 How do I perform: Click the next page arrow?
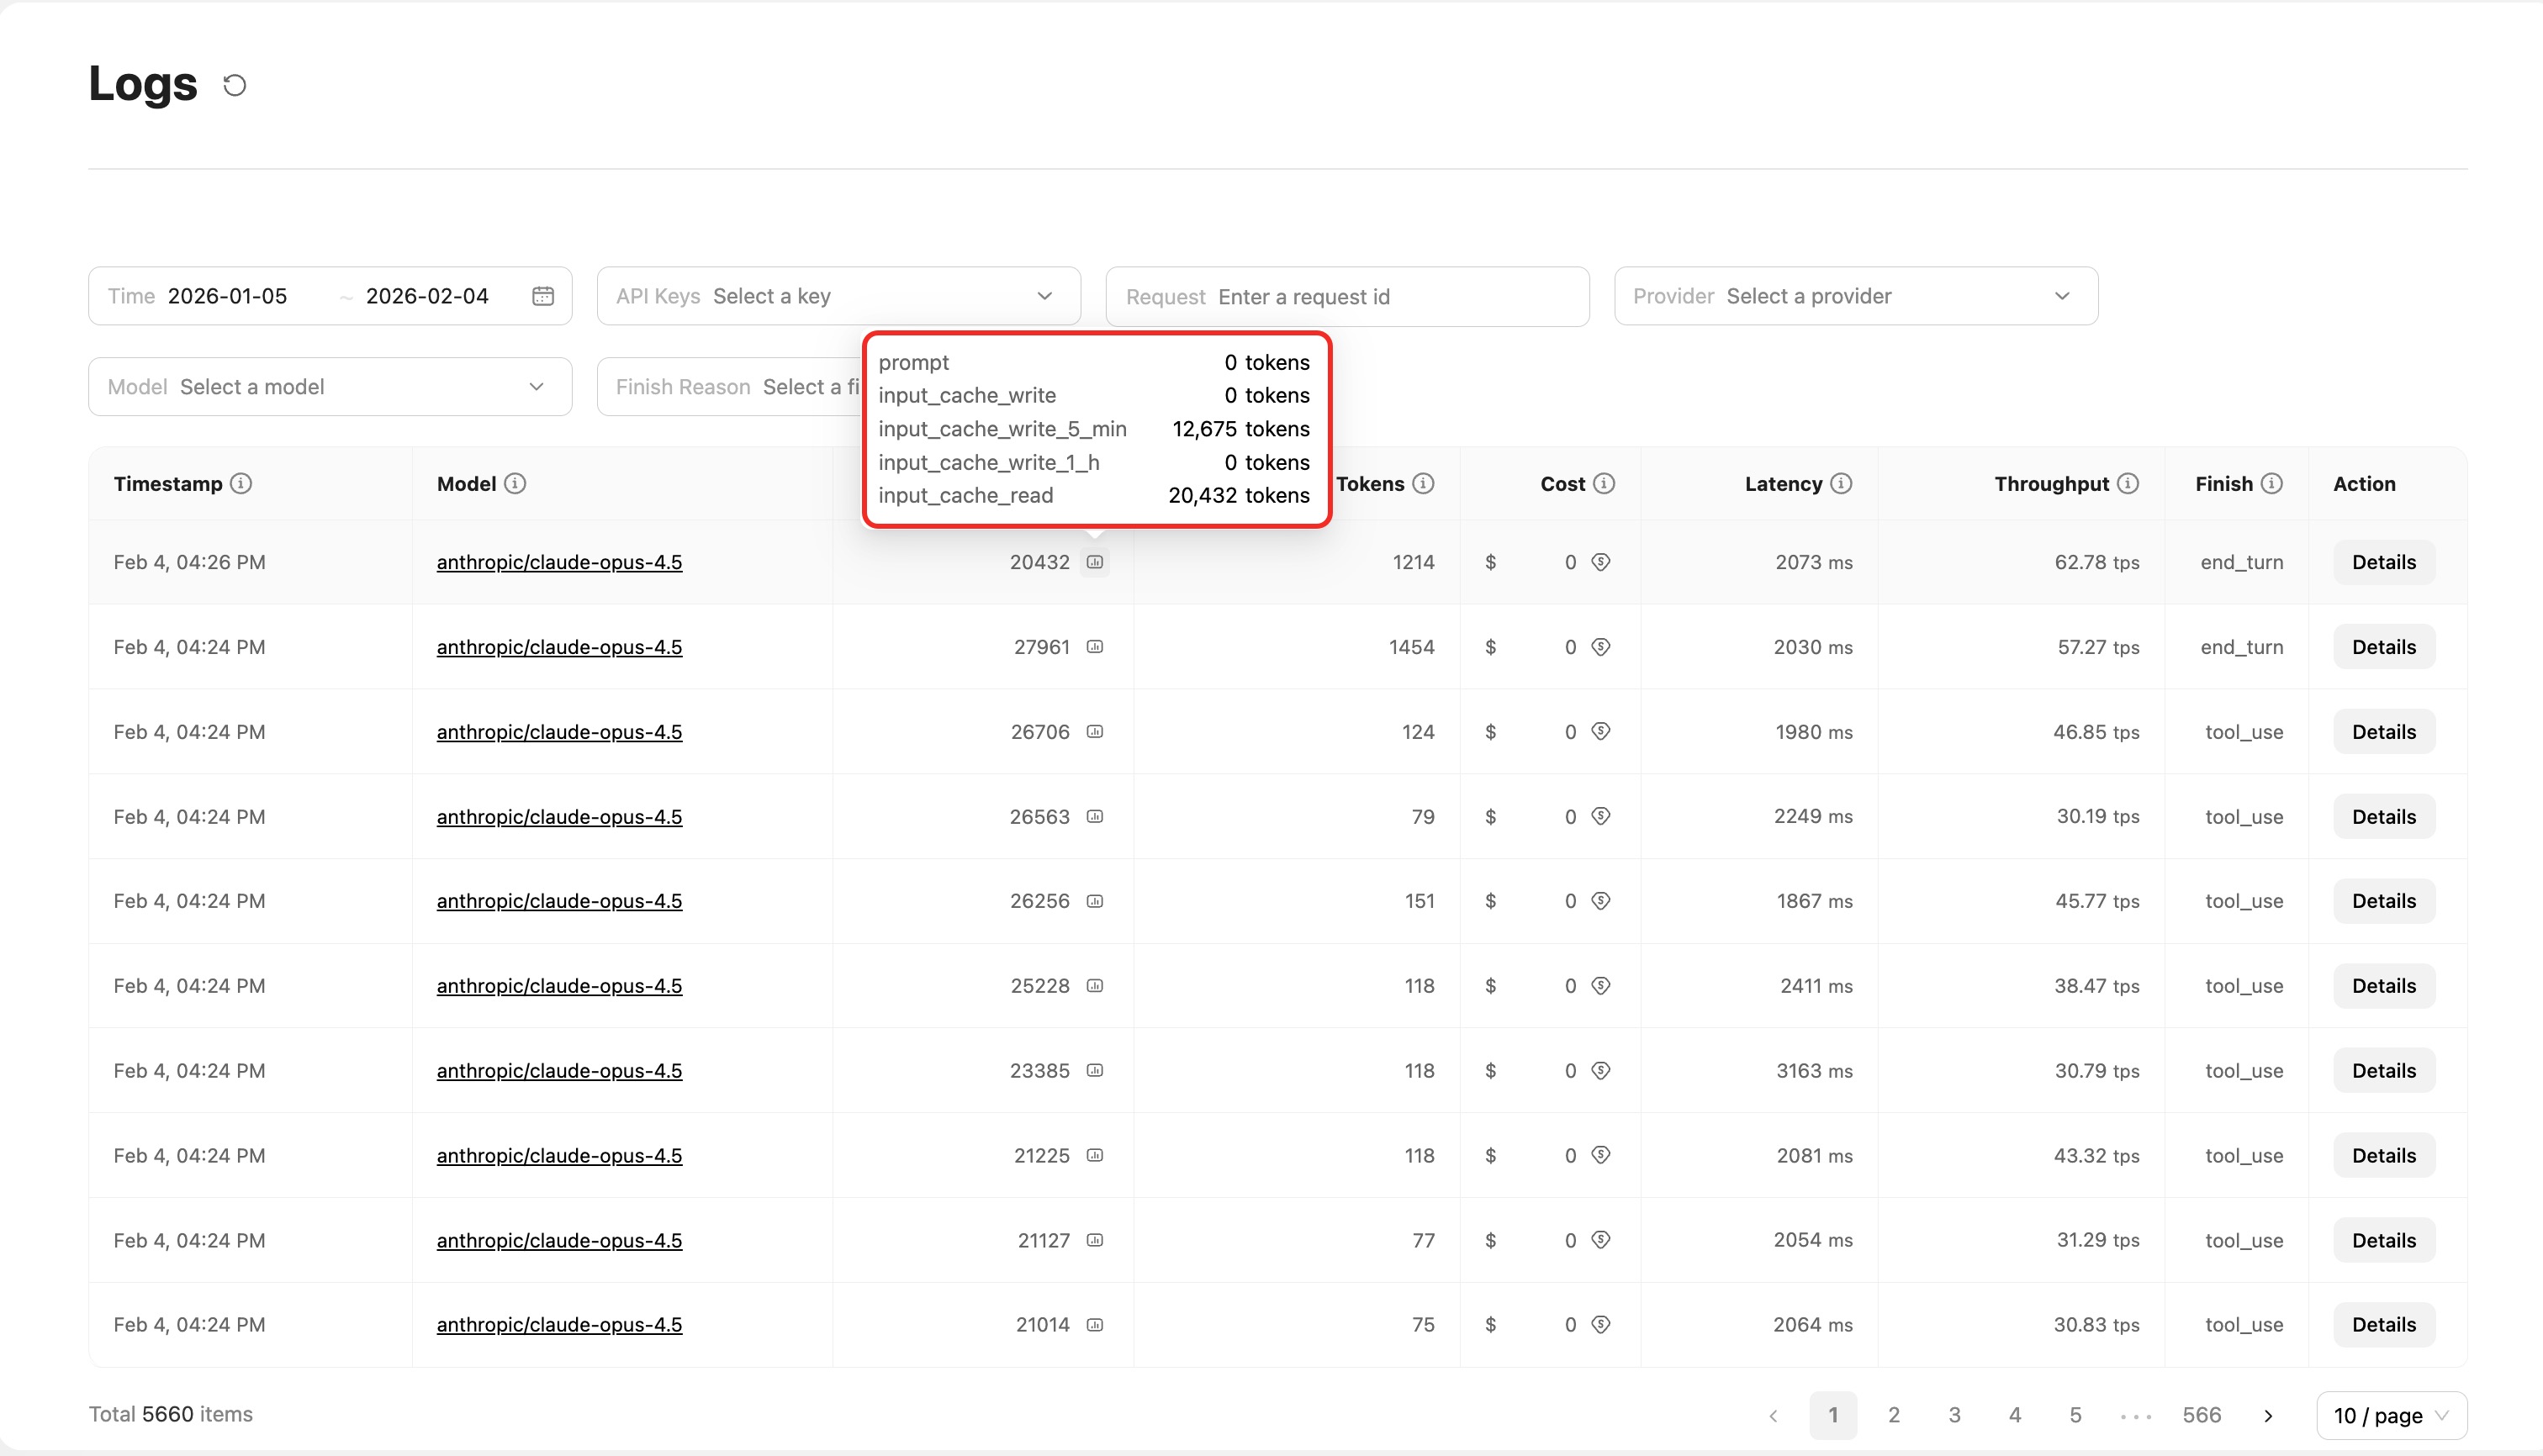click(x=2268, y=1415)
